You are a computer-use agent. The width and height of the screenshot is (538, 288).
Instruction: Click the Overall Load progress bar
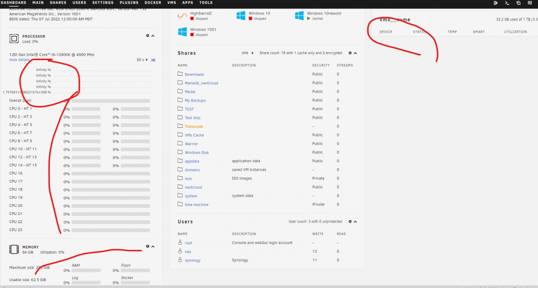[x=110, y=101]
